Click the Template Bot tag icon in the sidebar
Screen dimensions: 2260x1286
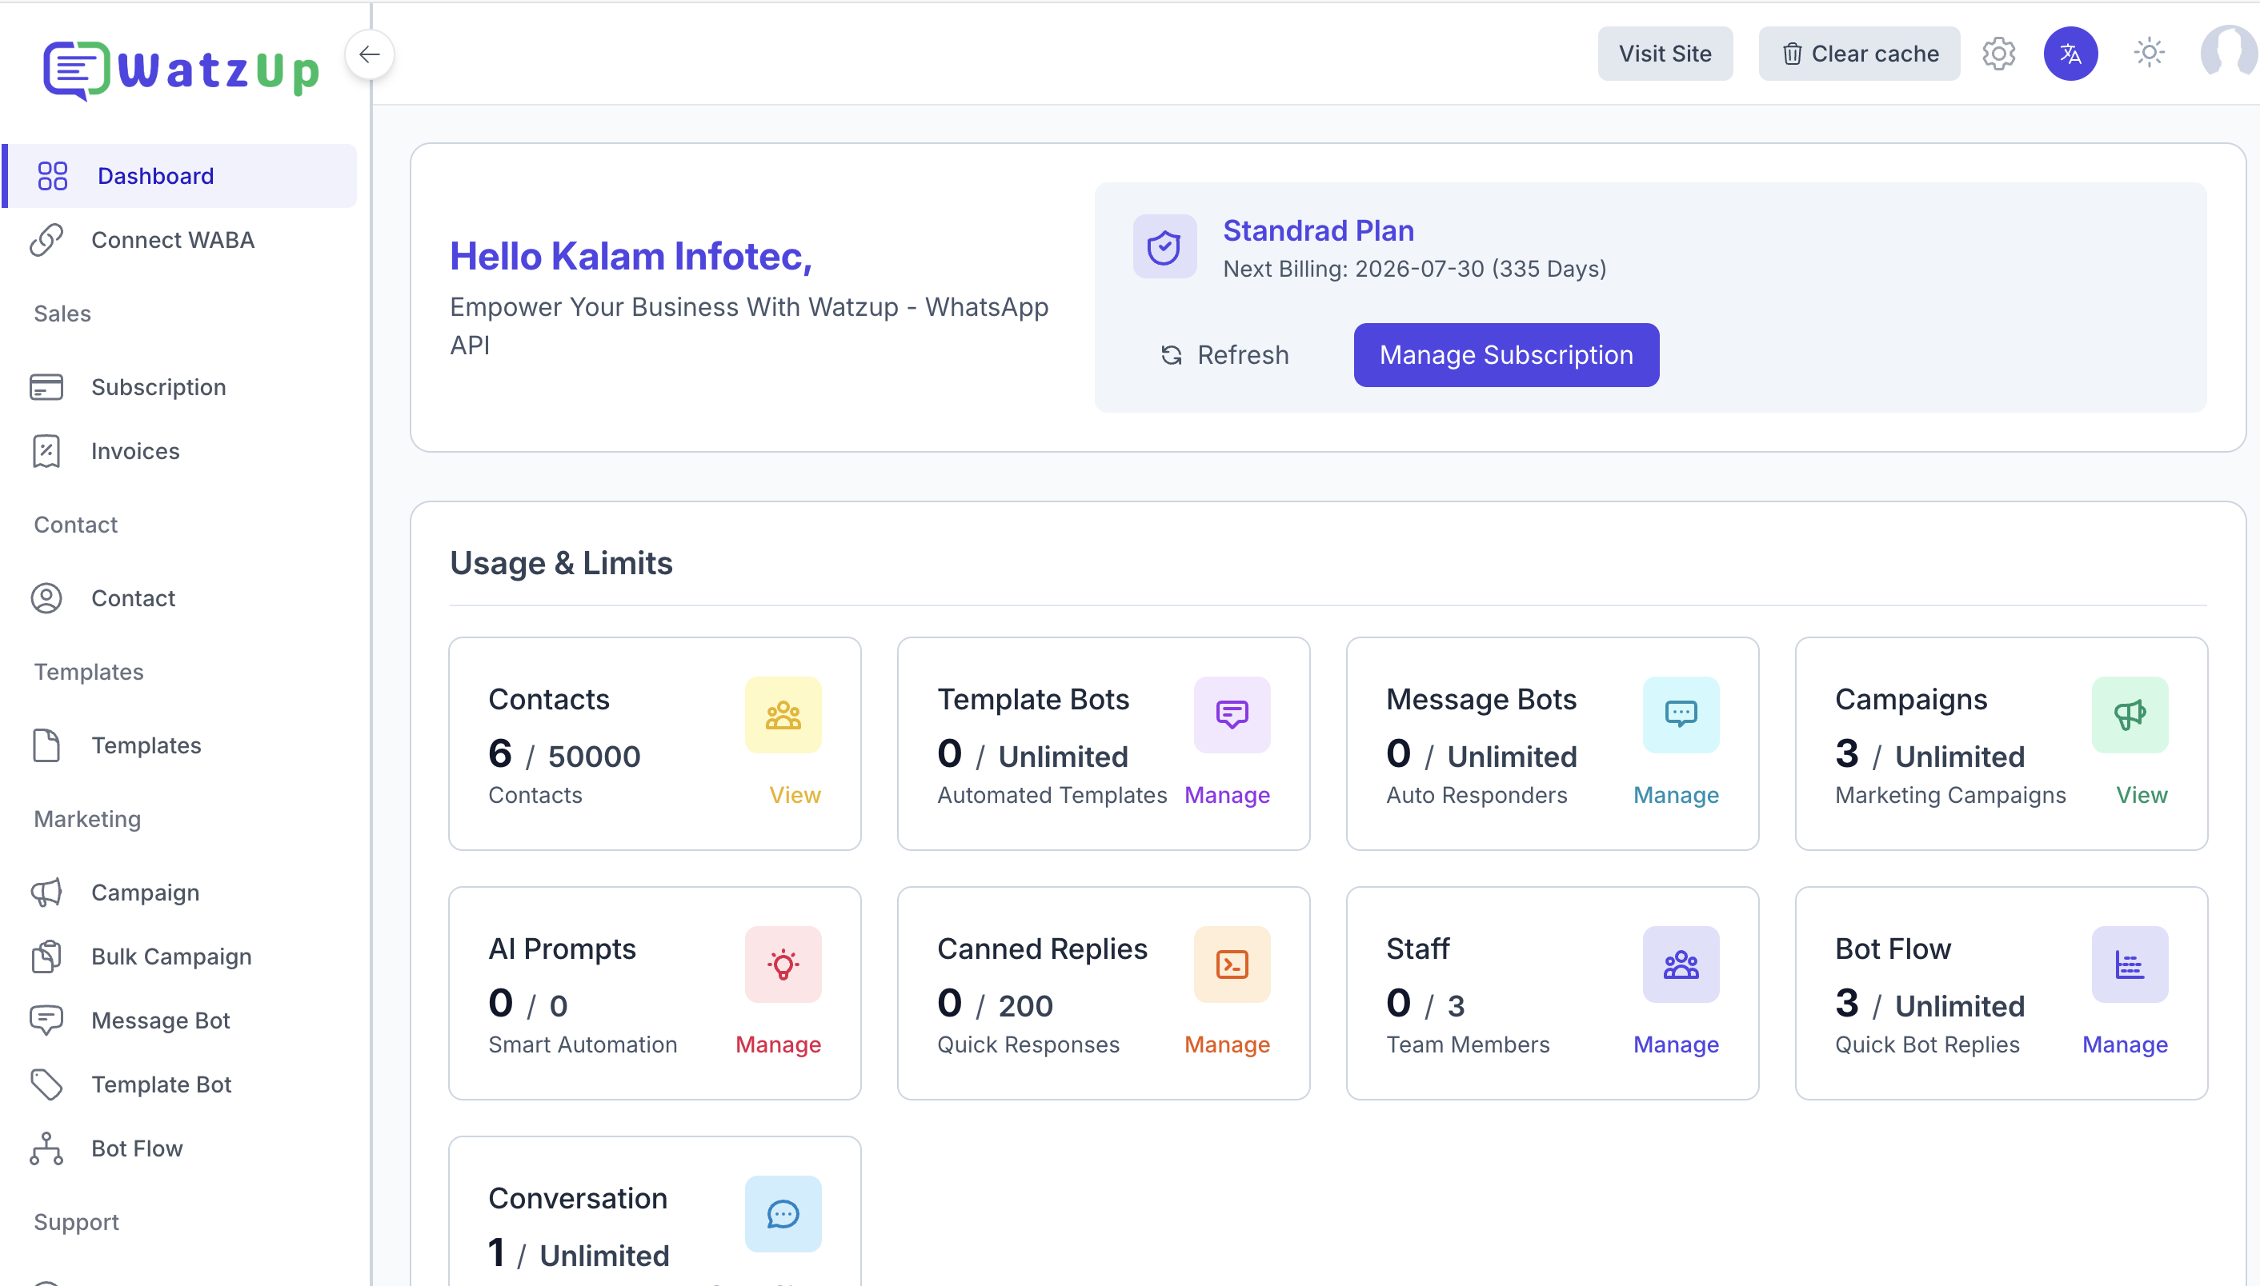(46, 1084)
